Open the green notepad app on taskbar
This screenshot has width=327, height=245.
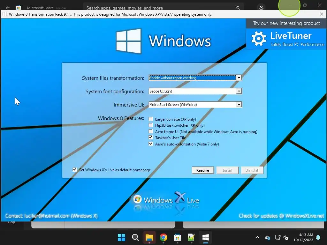(x=191, y=237)
